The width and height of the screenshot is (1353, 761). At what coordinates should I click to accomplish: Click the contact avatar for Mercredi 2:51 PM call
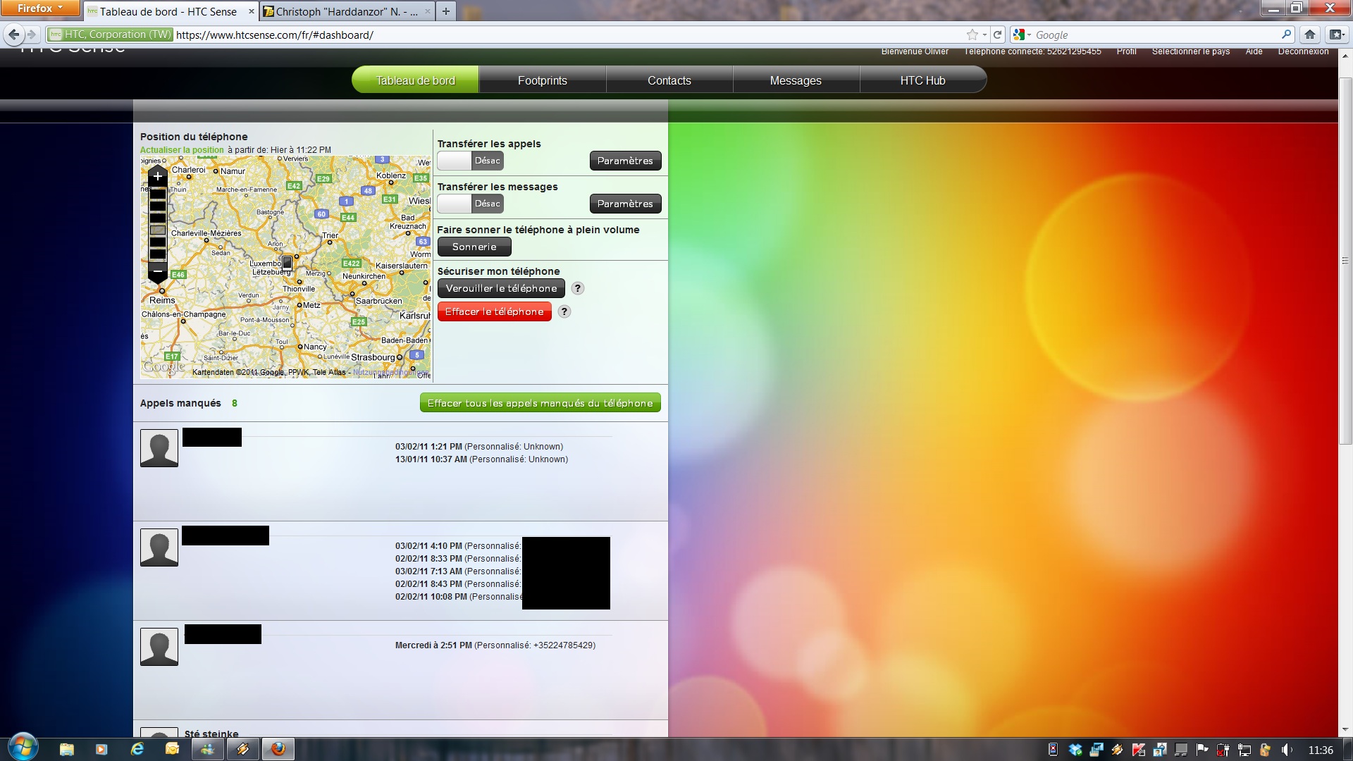pyautogui.click(x=159, y=647)
